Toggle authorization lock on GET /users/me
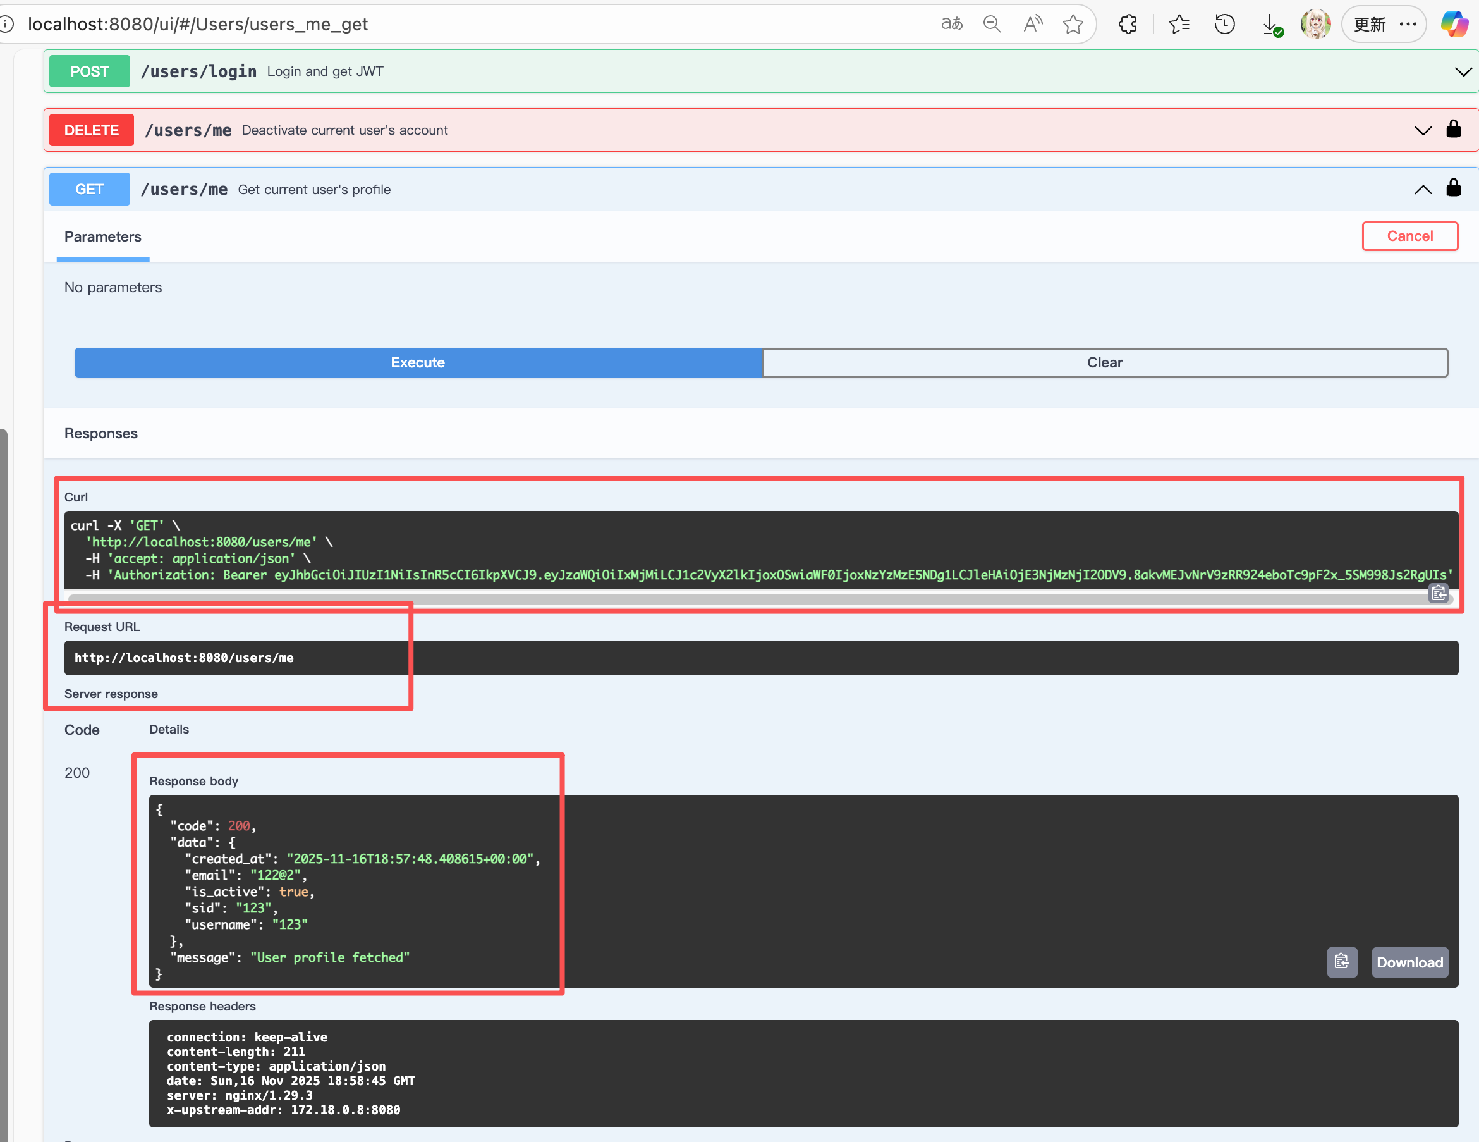Image resolution: width=1479 pixels, height=1142 pixels. point(1453,188)
